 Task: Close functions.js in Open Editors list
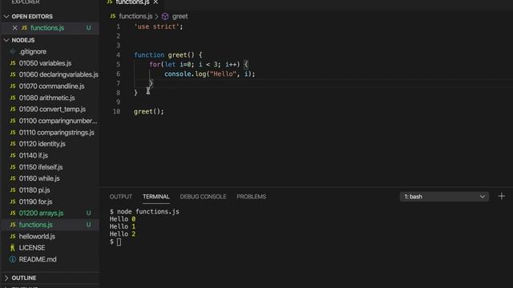(x=14, y=28)
